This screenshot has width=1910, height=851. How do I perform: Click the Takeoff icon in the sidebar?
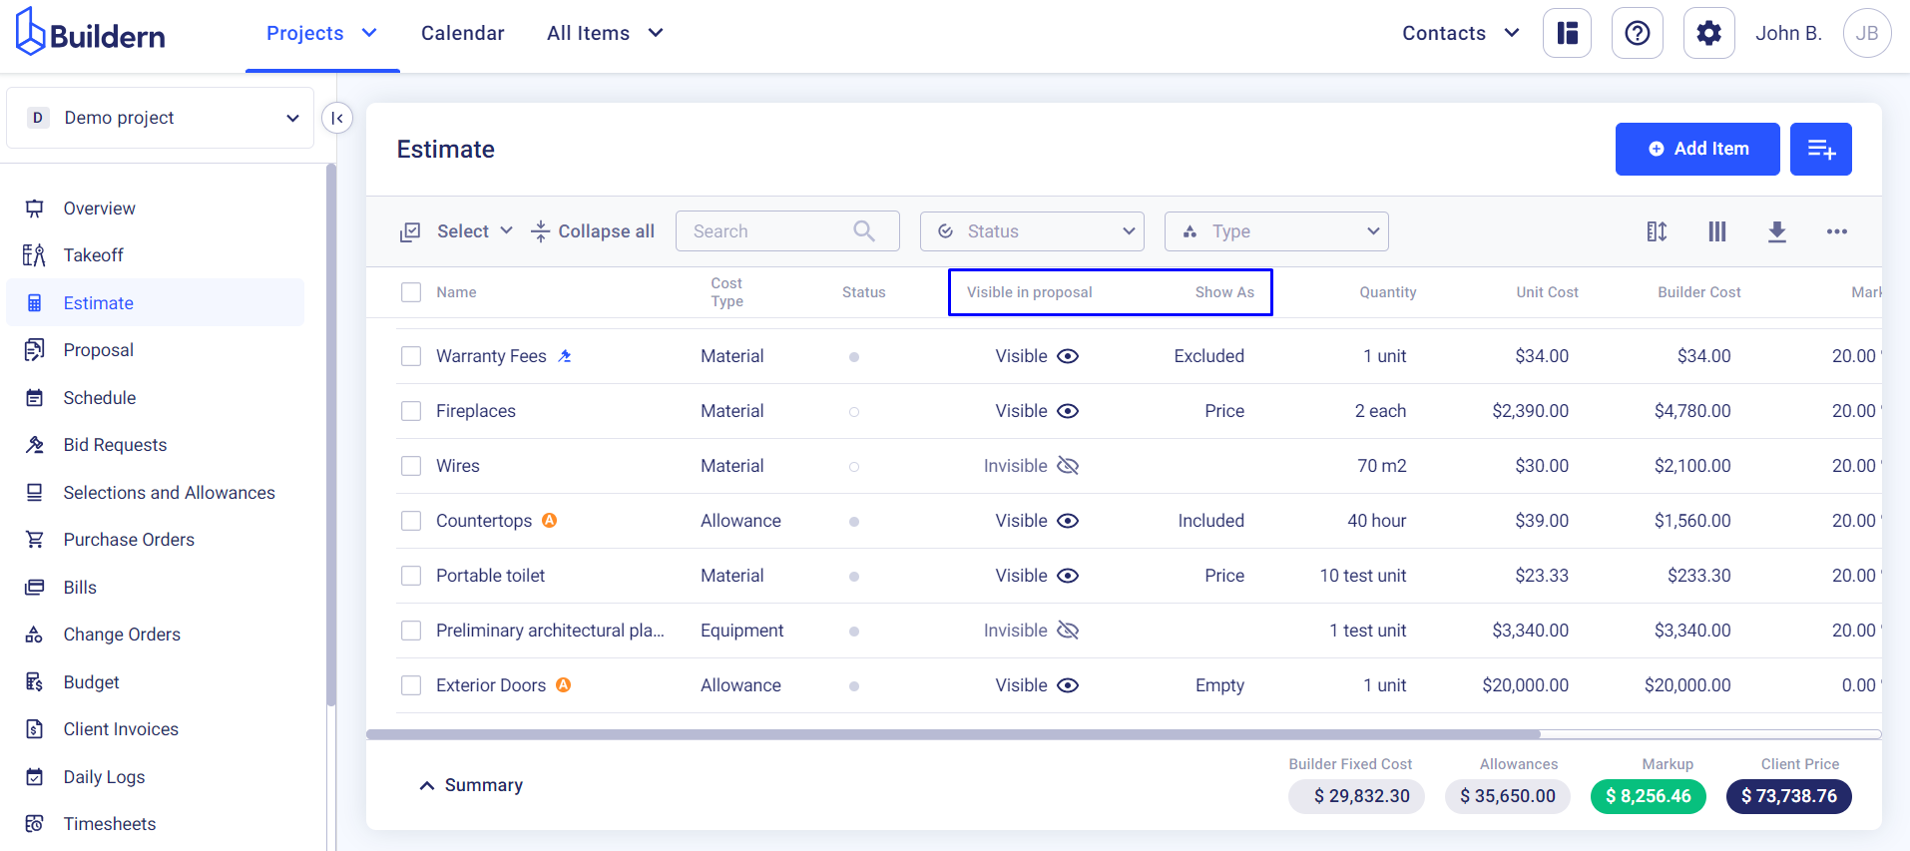tap(34, 255)
